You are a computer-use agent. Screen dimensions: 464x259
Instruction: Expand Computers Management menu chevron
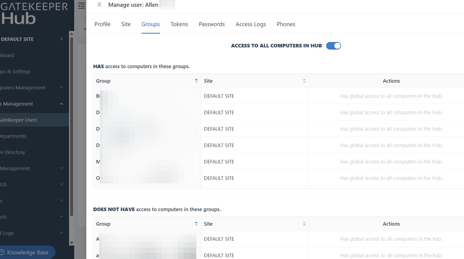[61, 88]
